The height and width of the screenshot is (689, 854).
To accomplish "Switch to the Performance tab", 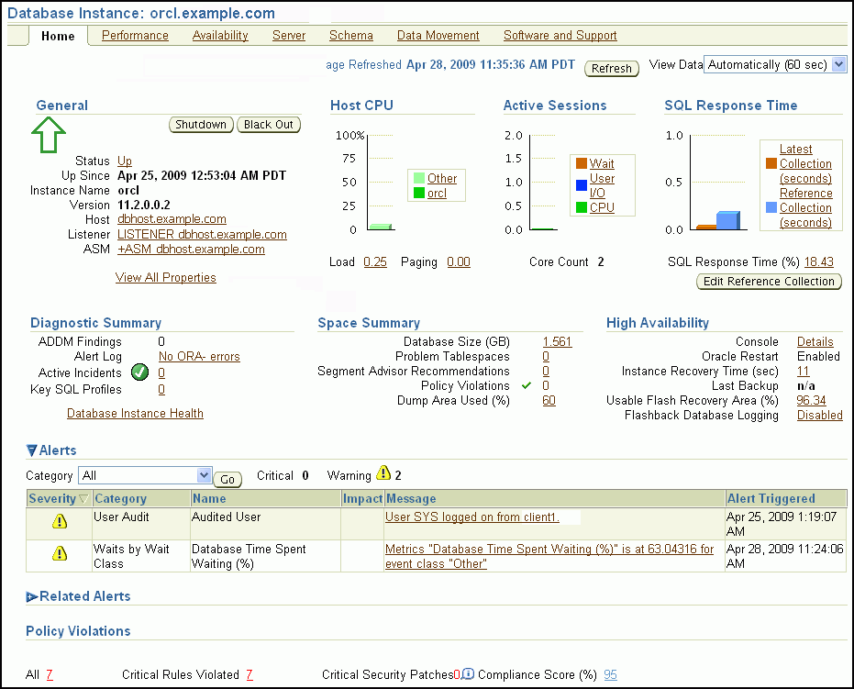I will coord(135,36).
